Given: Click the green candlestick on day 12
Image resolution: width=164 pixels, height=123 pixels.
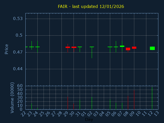Looking at the screenshot, I should click(152, 48).
